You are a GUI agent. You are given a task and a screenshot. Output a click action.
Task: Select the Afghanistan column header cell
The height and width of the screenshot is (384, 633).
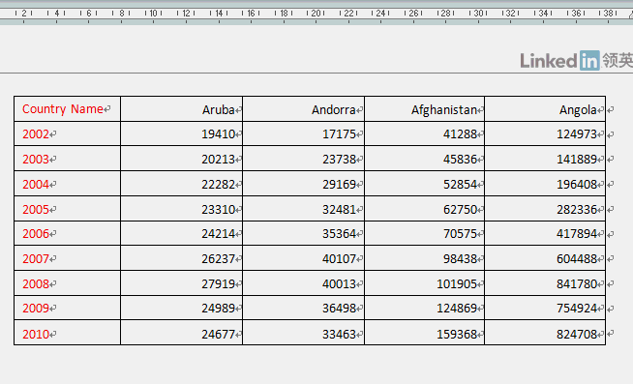(424, 109)
